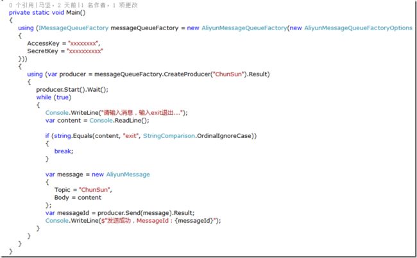Viewport: 417px width, 258px height.
Task: Click the "void" return type keyword
Action: (58, 12)
